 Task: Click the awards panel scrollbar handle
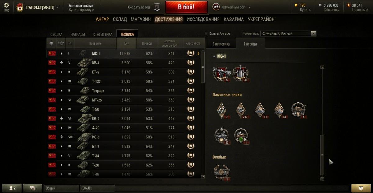[x=322, y=155]
